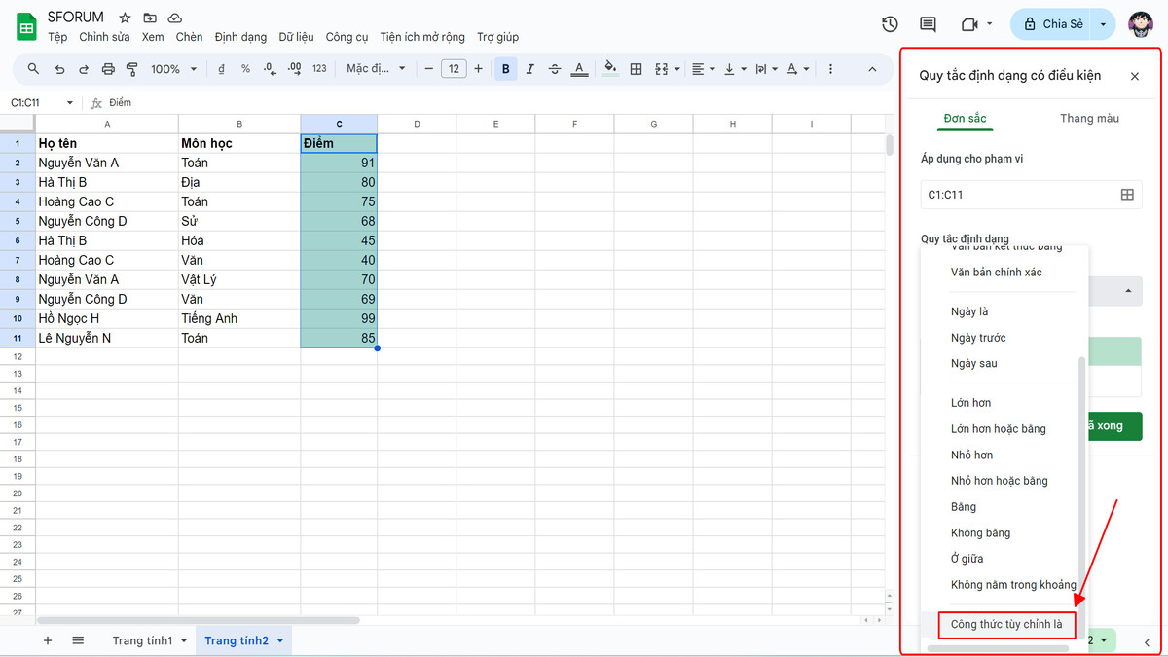Viewport: 1168px width, 657px height.
Task: Open the Dữ liệu menu
Action: [296, 37]
